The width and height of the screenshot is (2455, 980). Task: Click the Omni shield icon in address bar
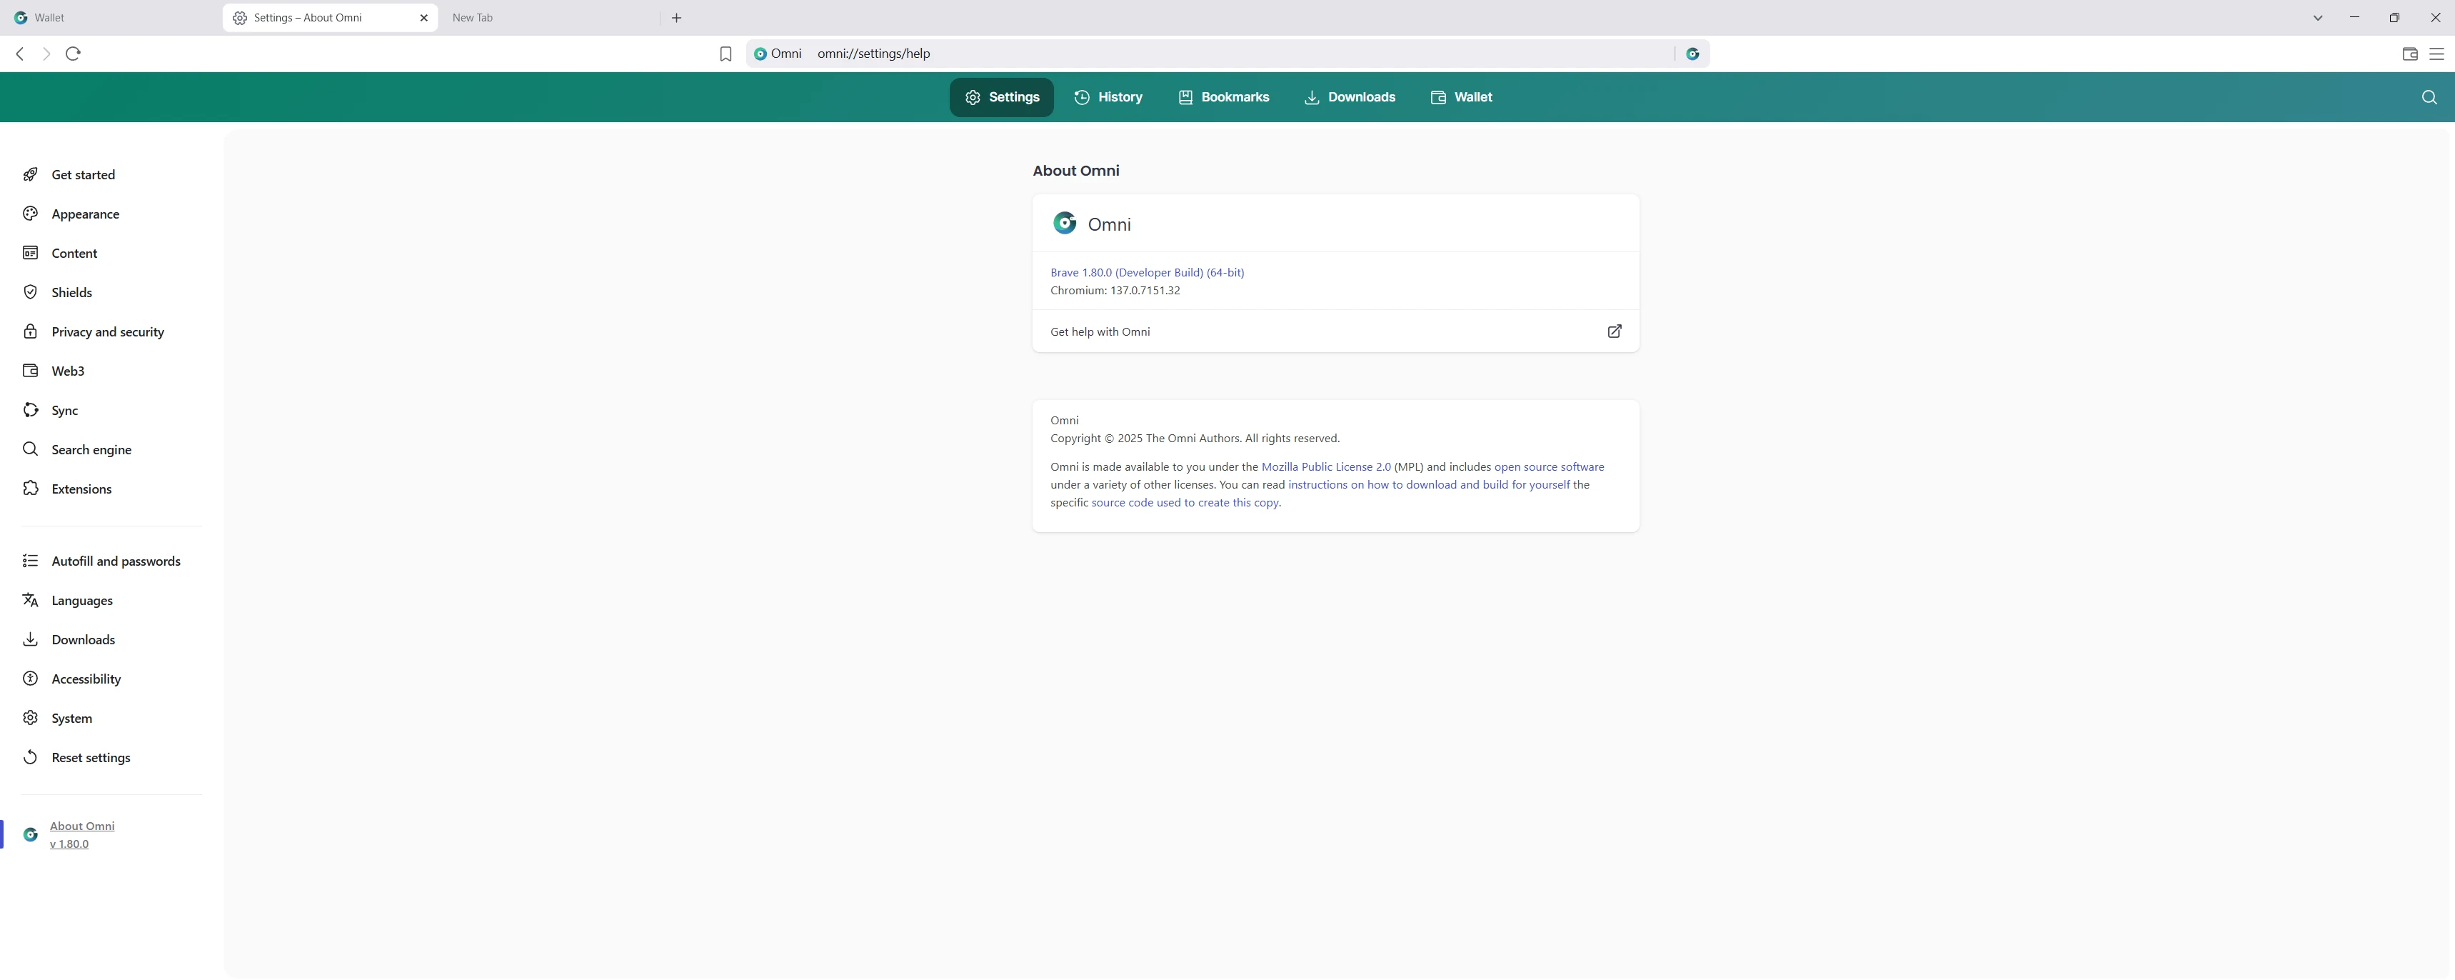tap(1692, 54)
